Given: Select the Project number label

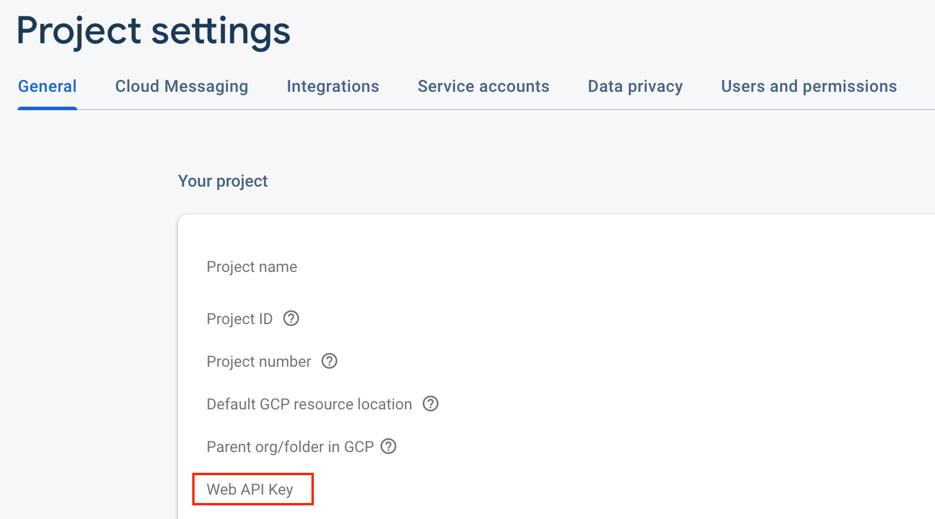Looking at the screenshot, I should tap(259, 362).
